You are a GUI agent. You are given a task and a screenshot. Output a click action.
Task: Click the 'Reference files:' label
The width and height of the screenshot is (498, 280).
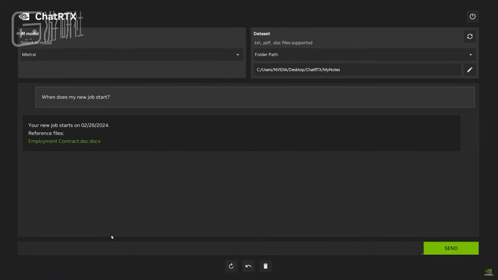pyautogui.click(x=46, y=133)
